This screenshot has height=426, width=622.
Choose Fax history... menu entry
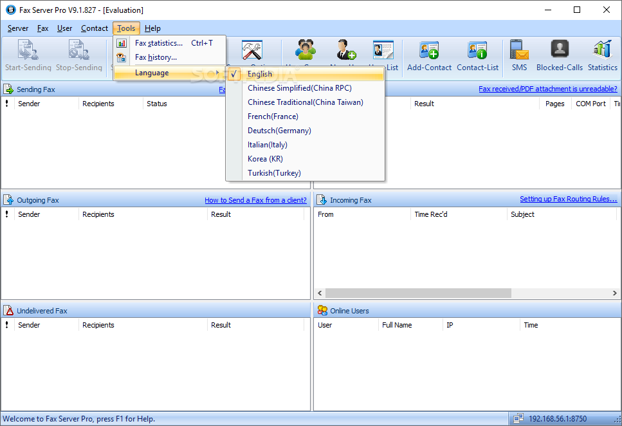click(169, 57)
